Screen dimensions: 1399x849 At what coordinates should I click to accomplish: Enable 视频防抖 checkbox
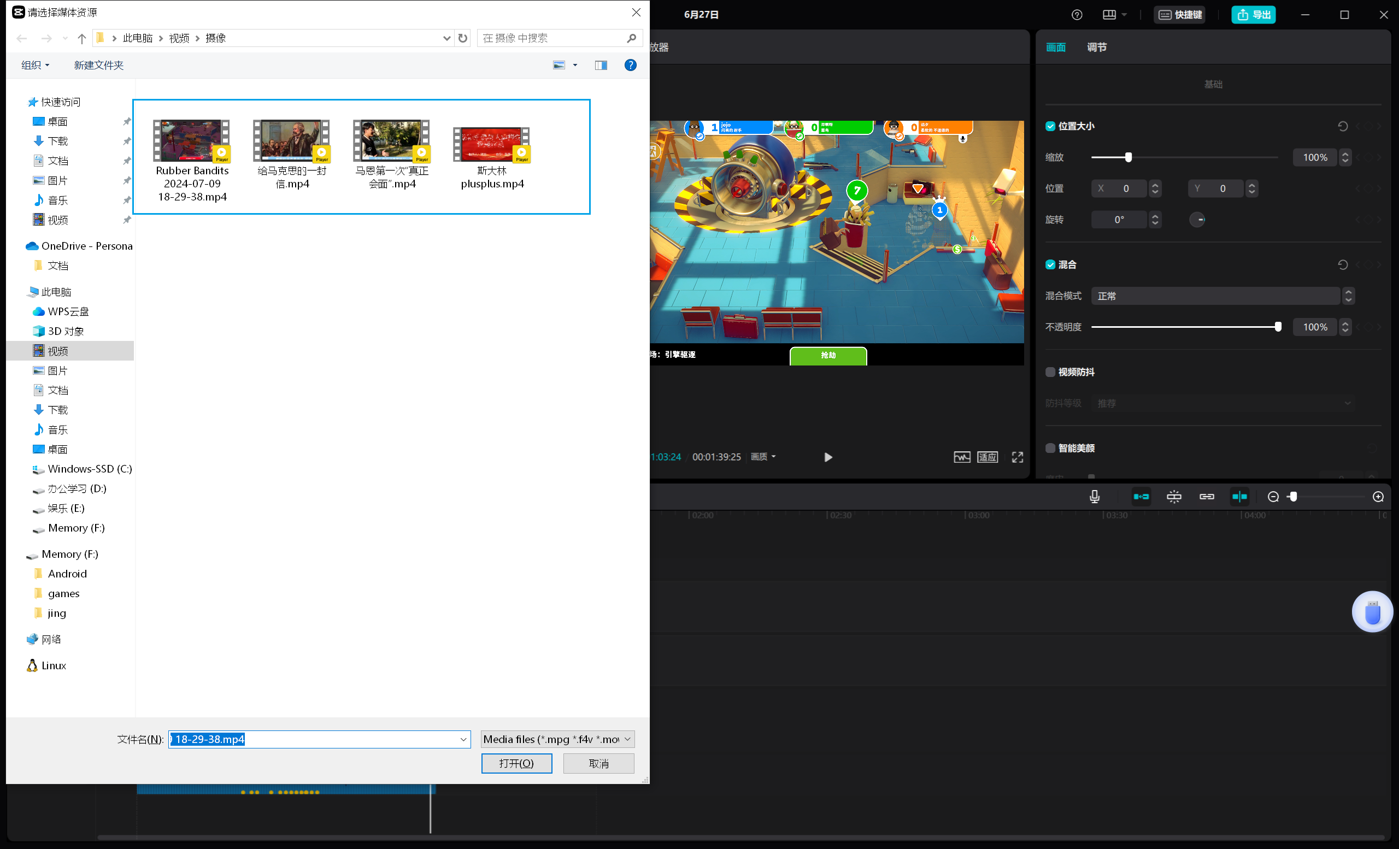pos(1050,372)
